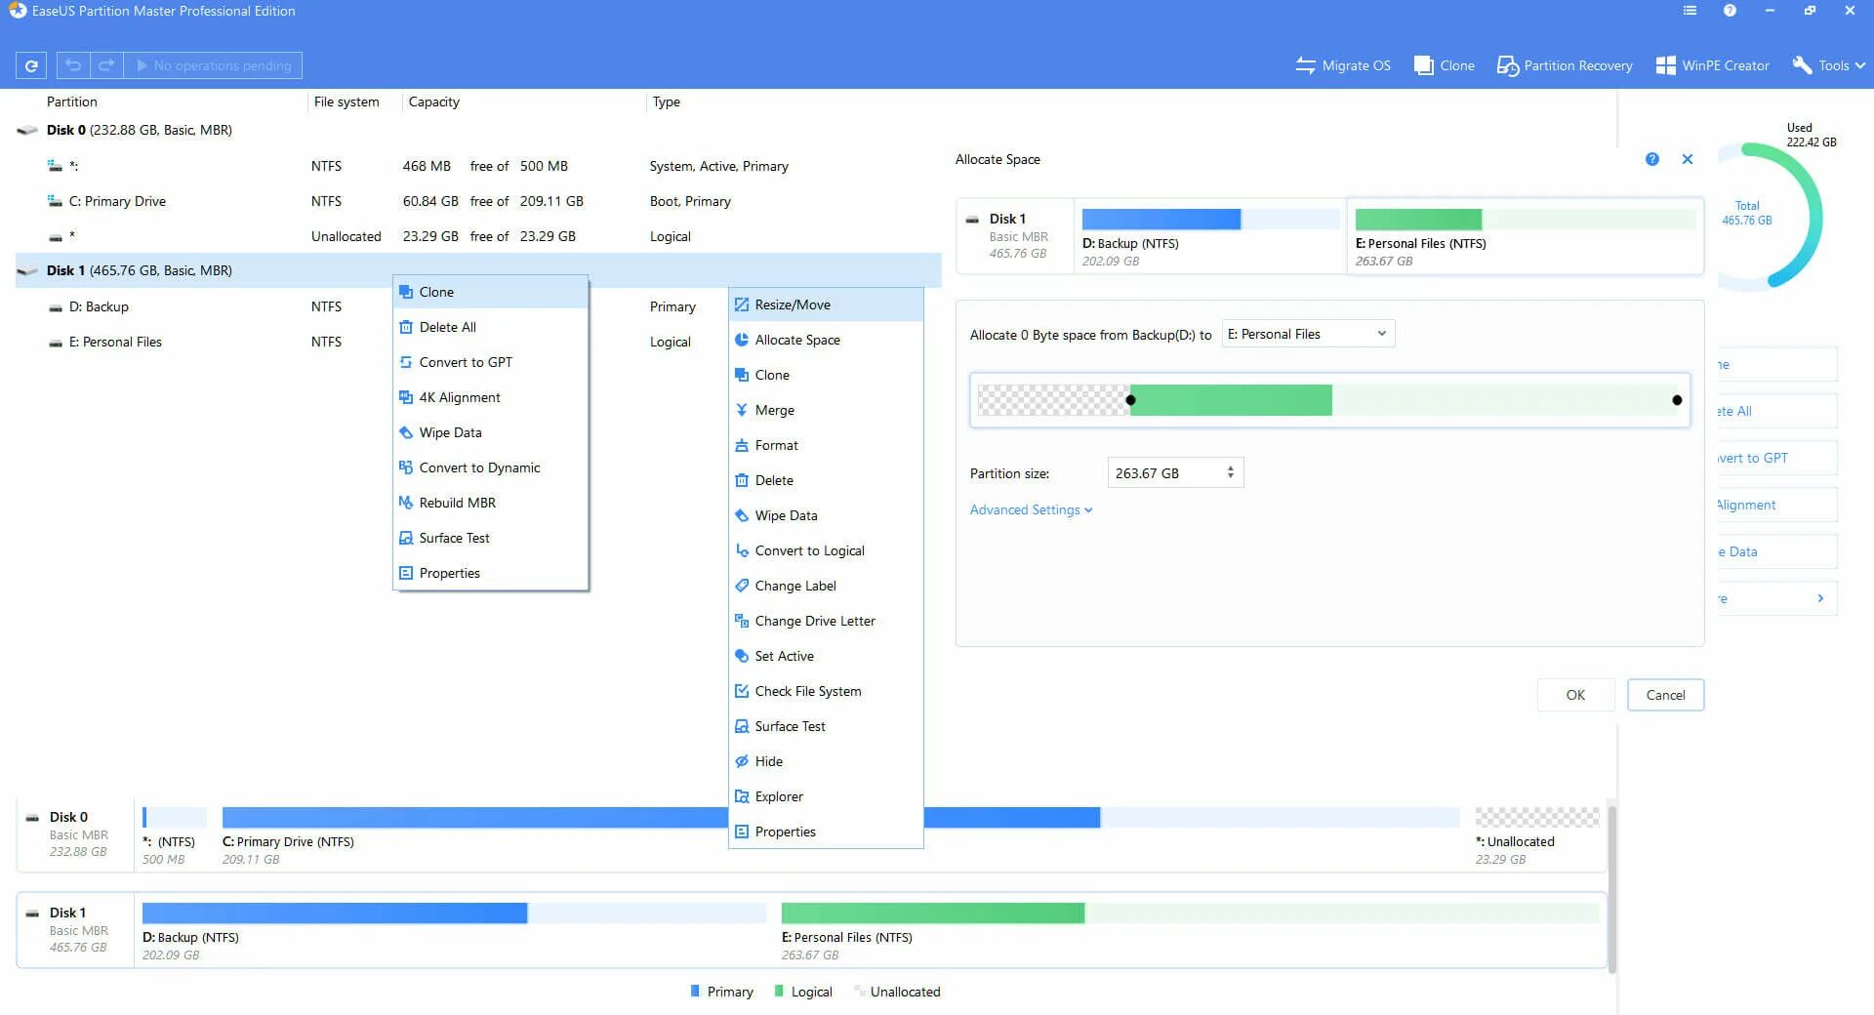1874x1015 pixels.
Task: Open the title bar menu list icon
Action: (x=1690, y=11)
